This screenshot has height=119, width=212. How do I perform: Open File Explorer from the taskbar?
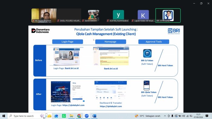pyautogui.click(x=71, y=116)
